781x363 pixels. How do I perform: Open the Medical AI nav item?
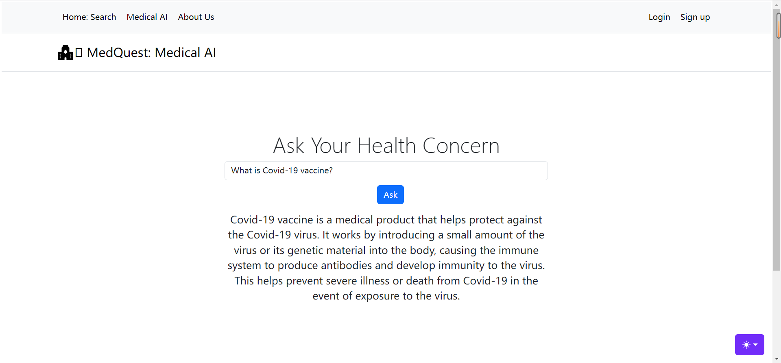click(x=147, y=17)
